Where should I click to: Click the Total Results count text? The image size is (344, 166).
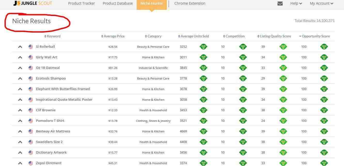315,21
